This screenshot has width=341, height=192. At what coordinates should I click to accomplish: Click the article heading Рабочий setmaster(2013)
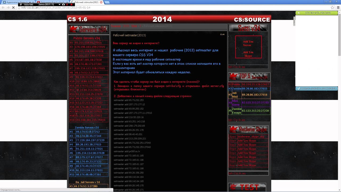point(129,35)
